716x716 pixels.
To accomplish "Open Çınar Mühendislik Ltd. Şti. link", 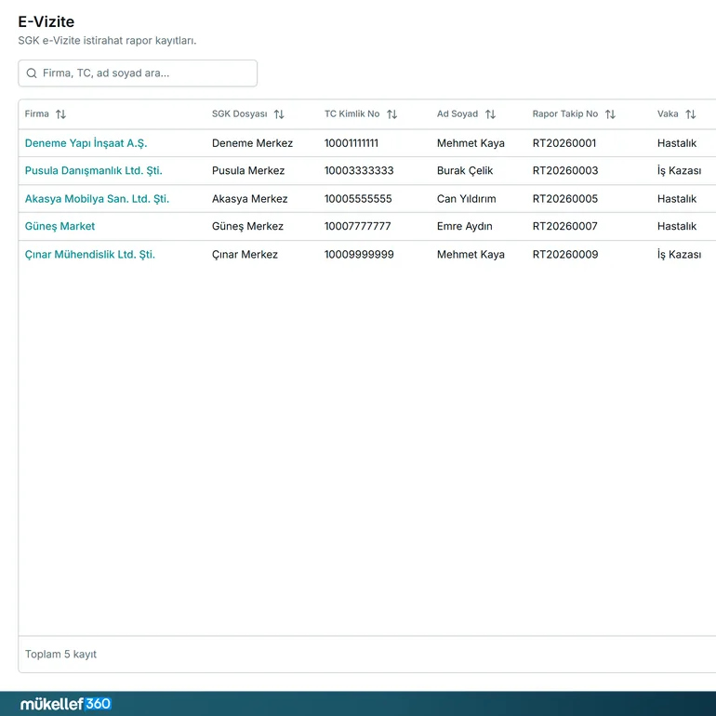I will tap(90, 255).
